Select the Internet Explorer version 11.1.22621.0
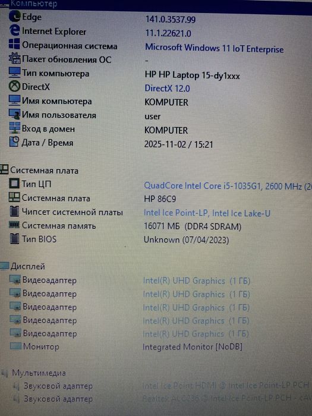 (x=168, y=33)
